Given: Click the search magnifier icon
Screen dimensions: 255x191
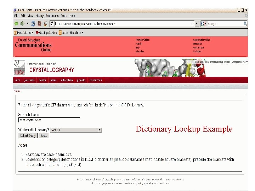Looking at the screenshot, I should coord(245,24).
